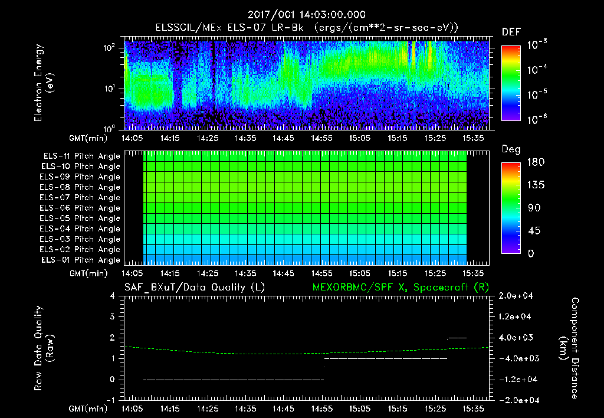Click GMT(min) label under the spectrogram
The width and height of the screenshot is (604, 418).
coord(88,138)
